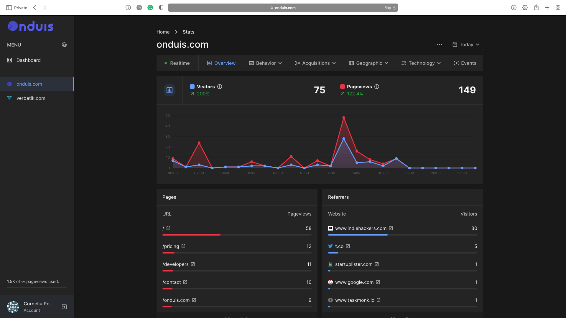Click the browser settings gear icon
This screenshot has height=318, width=566.
pyautogui.click(x=525, y=8)
